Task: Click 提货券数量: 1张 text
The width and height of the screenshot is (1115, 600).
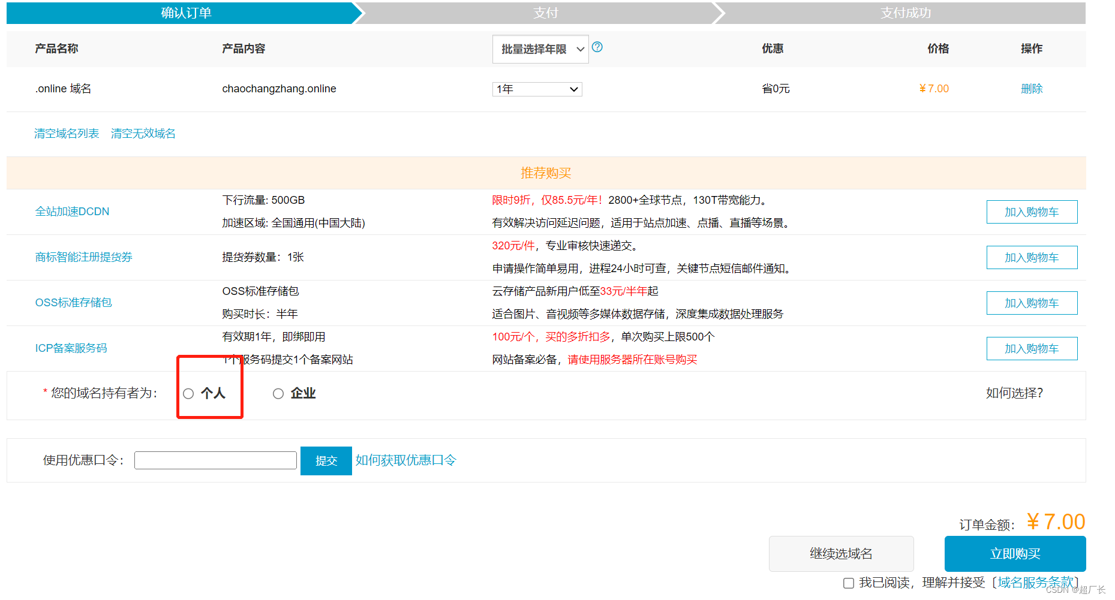Action: [x=263, y=257]
